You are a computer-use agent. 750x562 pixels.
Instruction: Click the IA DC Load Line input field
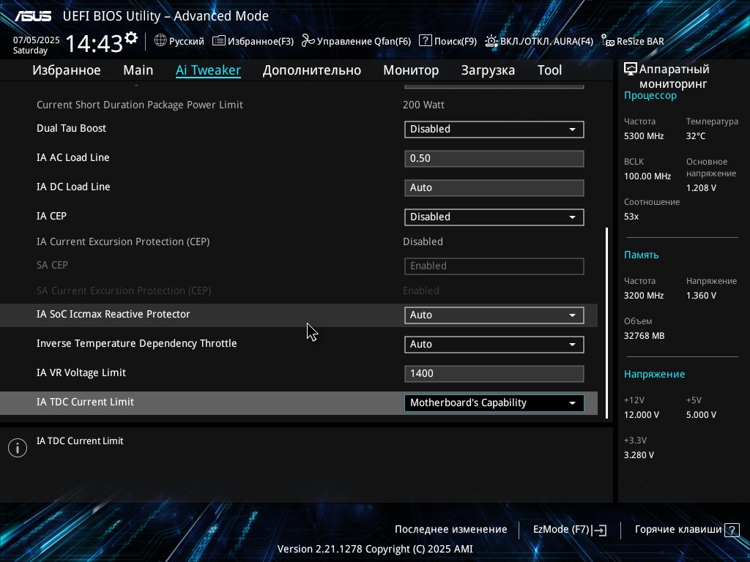(x=494, y=188)
